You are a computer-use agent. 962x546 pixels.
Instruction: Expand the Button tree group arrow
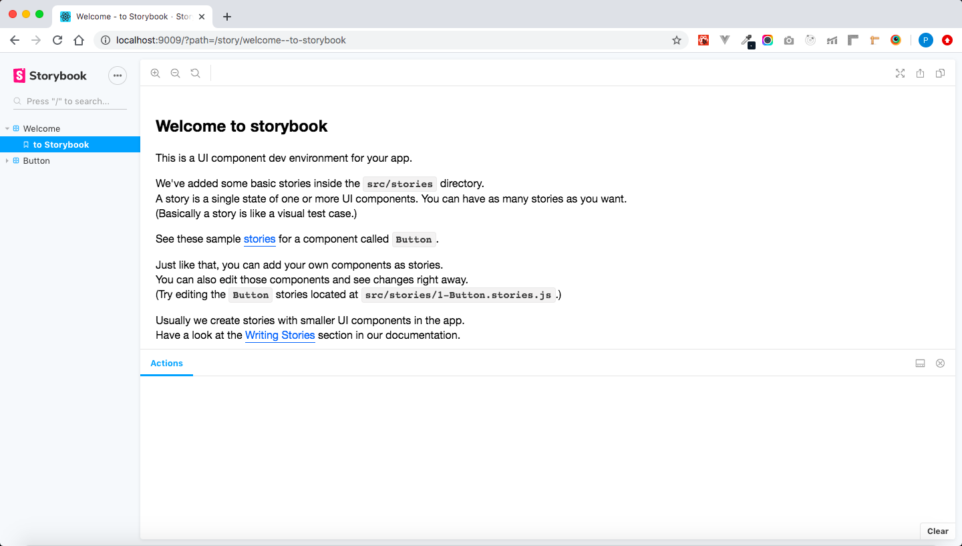click(7, 160)
